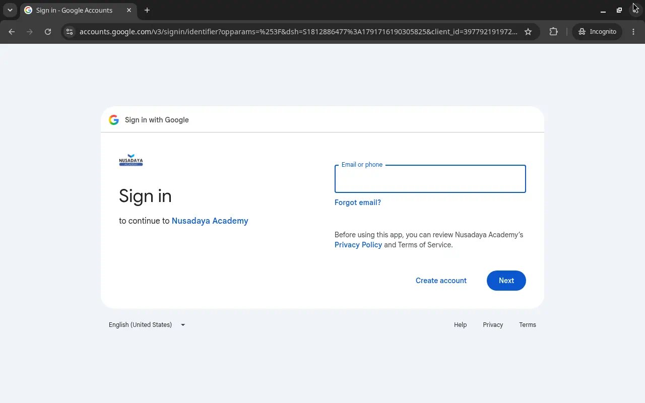Open the new tab plus button
645x403 pixels.
click(147, 10)
